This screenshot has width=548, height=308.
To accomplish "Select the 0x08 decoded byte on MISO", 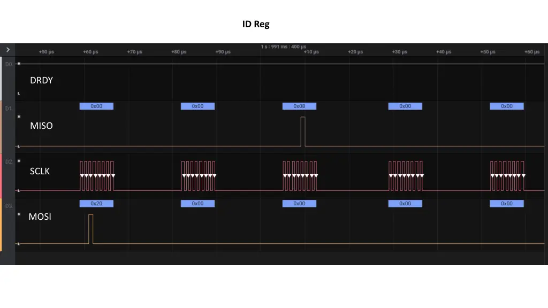I will point(299,106).
